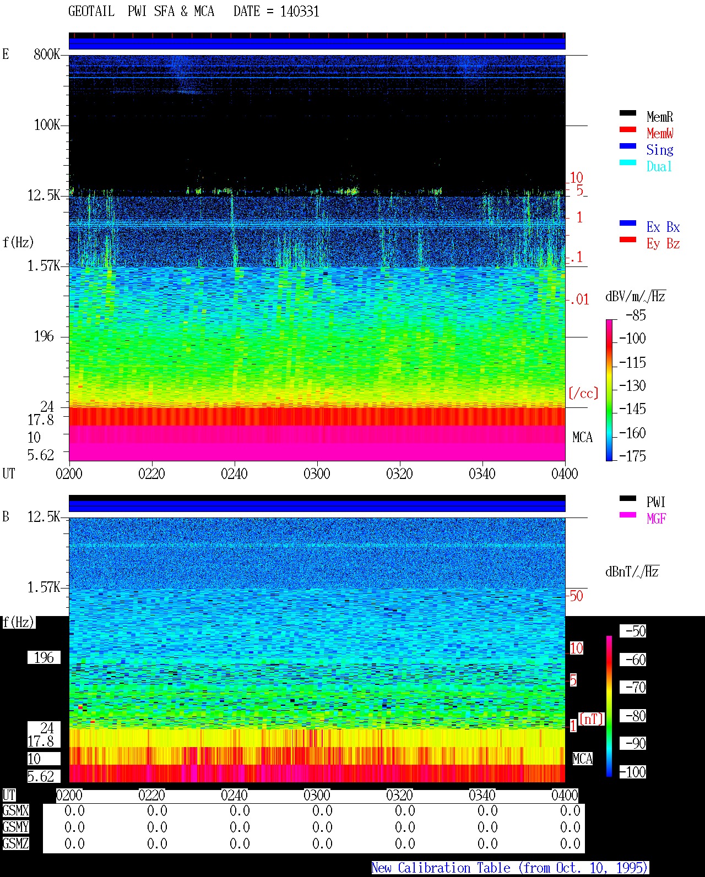Click the black MemR legend swatch
Image resolution: width=705 pixels, height=877 pixels.
(x=627, y=113)
